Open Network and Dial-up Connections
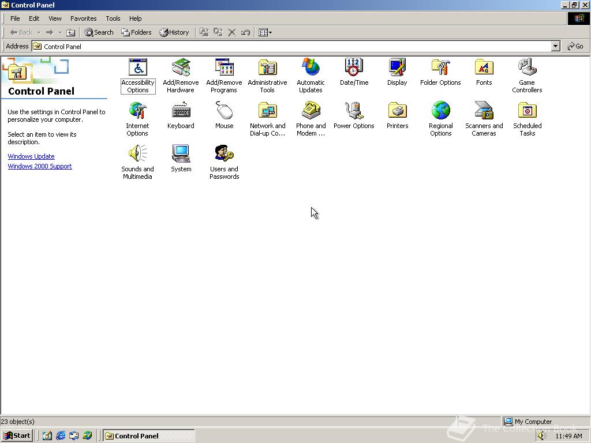The width and height of the screenshot is (591, 443). 268,119
